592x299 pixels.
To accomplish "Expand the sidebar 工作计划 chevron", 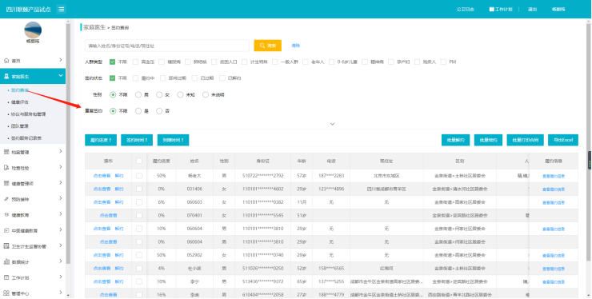I will pos(61,277).
